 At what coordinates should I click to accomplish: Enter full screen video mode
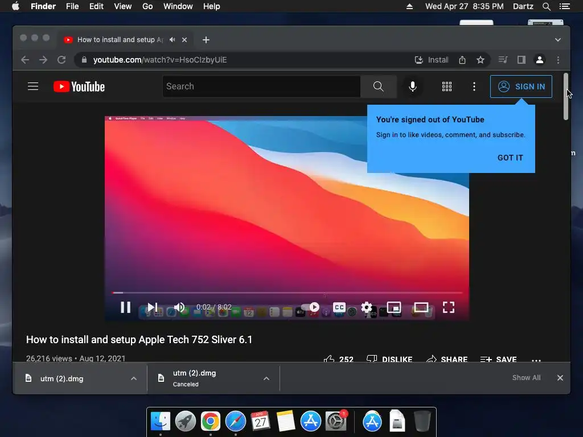click(449, 307)
